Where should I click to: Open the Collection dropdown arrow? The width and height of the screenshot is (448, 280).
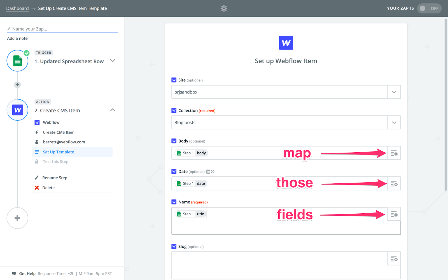[394, 123]
